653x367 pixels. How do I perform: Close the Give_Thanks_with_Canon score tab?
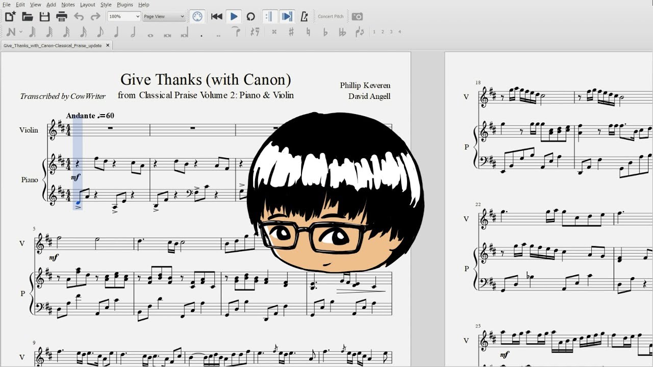click(x=107, y=45)
